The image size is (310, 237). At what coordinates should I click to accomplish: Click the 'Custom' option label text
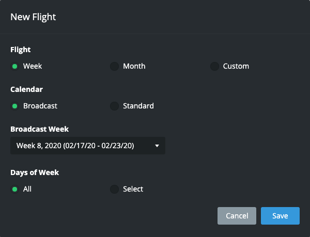pos(236,67)
